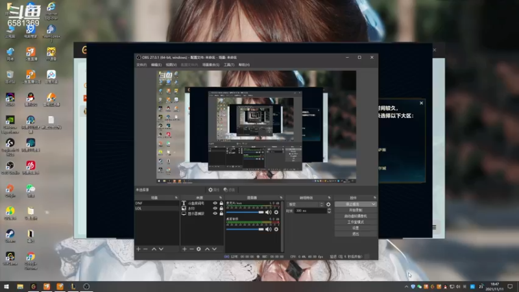Add a new source with the plus icon
519x292 pixels.
click(x=184, y=249)
